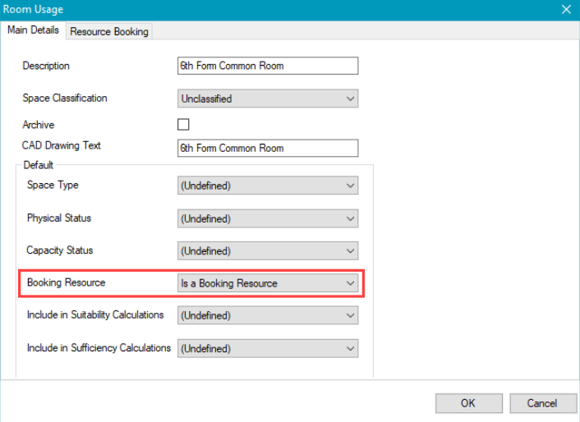Select the Main Details tab
The width and height of the screenshot is (580, 422).
click(x=33, y=30)
